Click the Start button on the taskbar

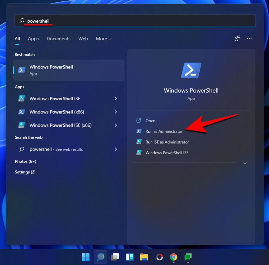(85, 257)
